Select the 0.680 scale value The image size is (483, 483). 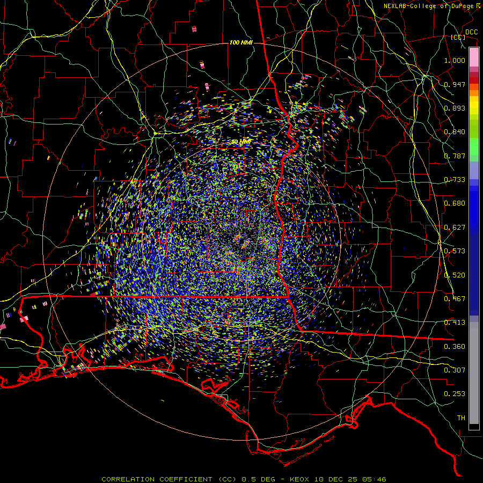[455, 203]
